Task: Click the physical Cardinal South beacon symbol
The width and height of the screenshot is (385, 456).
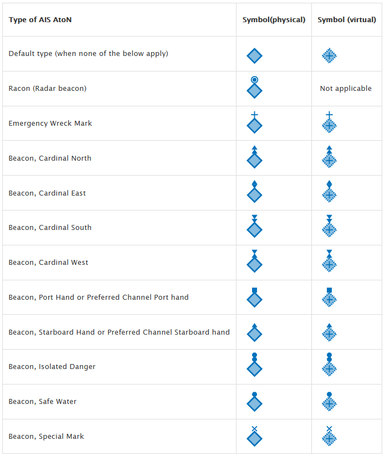Action: pos(254,226)
